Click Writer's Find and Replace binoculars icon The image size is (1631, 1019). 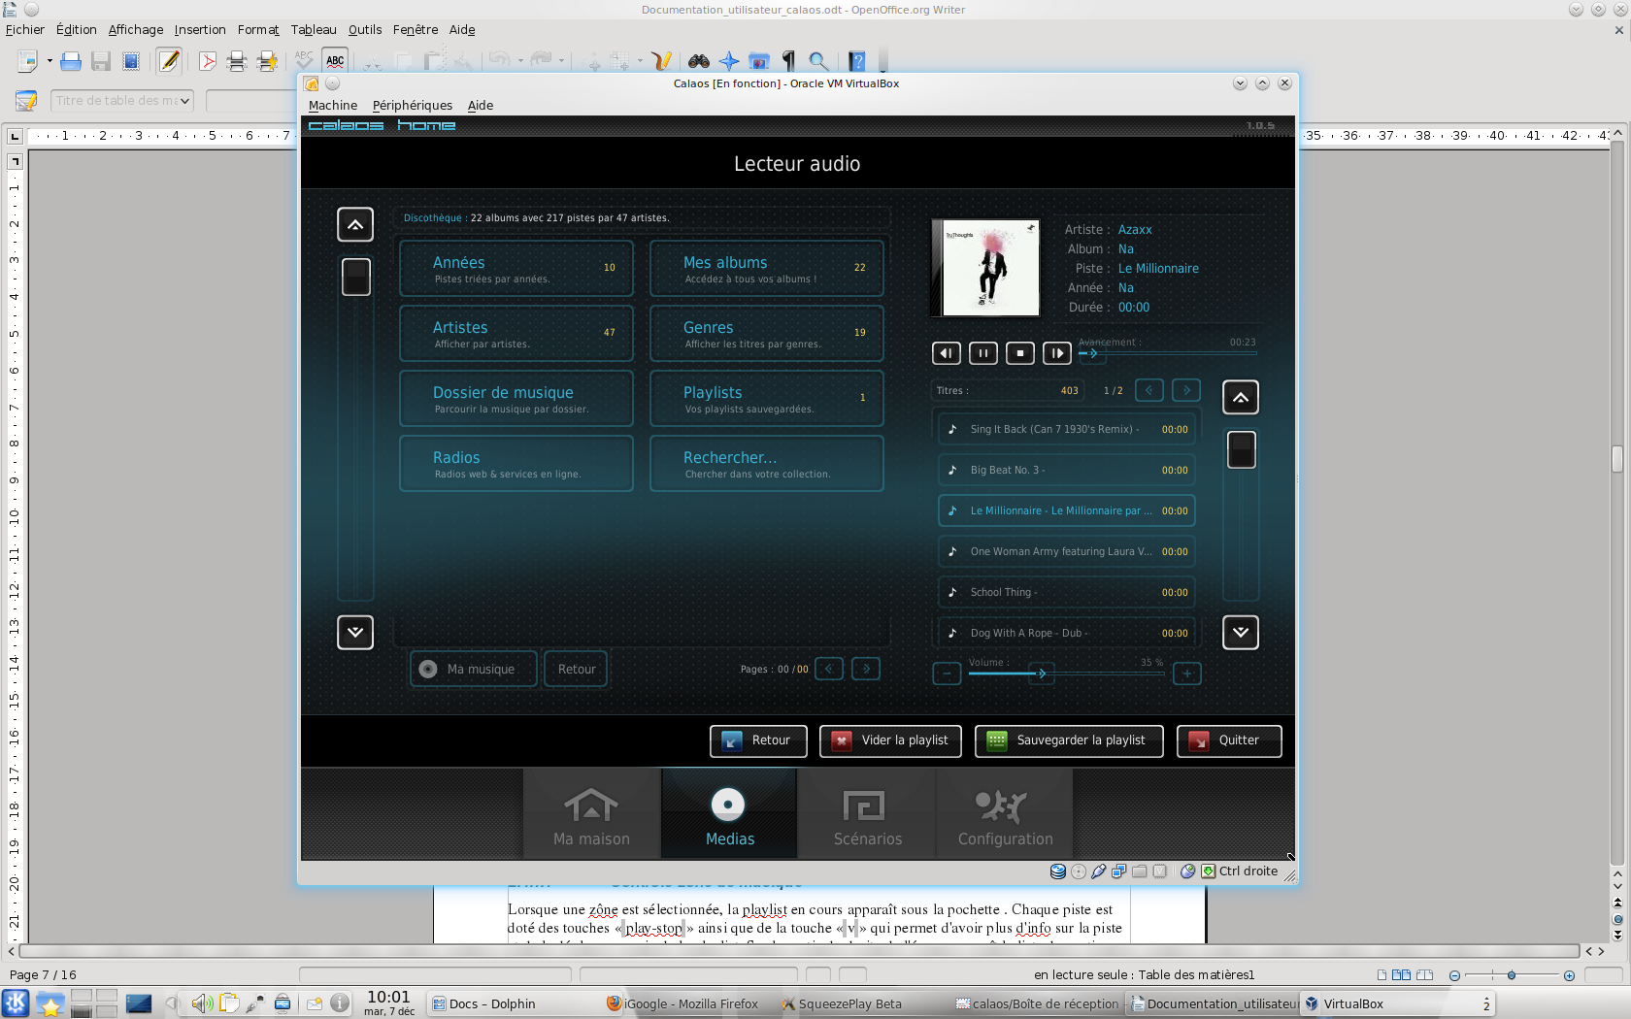[x=699, y=62]
